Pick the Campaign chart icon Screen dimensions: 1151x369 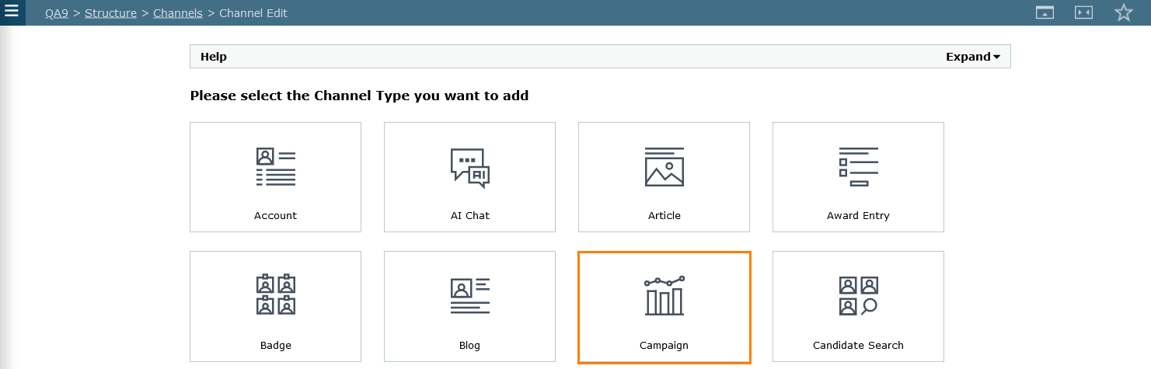click(664, 296)
